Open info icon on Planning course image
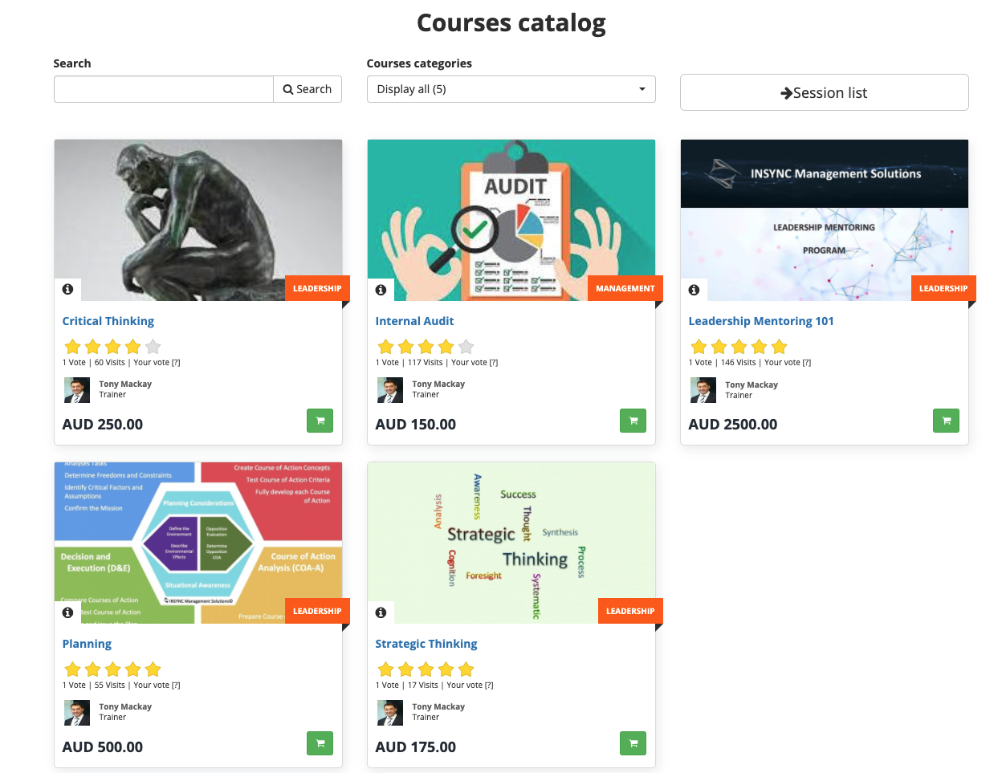 point(68,612)
